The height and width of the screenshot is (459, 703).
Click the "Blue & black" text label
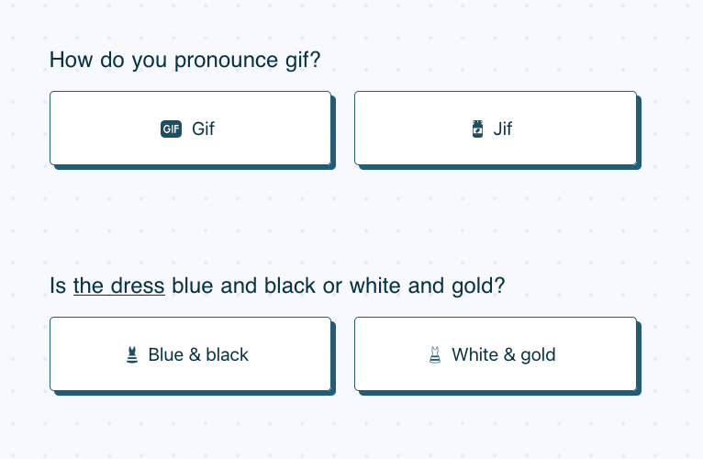(x=198, y=354)
